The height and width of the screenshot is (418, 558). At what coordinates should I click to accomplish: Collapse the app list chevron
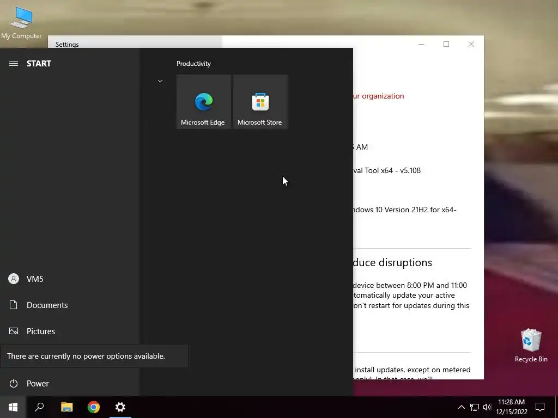[x=160, y=81]
